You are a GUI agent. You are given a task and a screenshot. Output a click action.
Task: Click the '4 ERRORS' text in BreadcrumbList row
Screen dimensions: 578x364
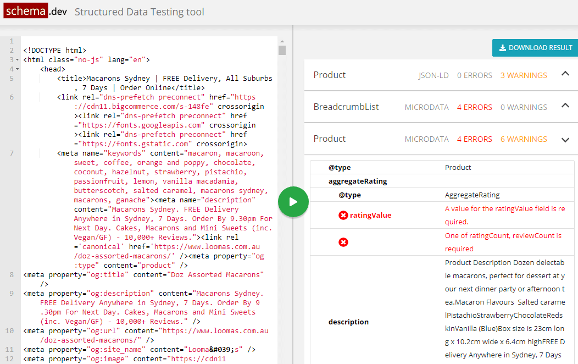[474, 107]
